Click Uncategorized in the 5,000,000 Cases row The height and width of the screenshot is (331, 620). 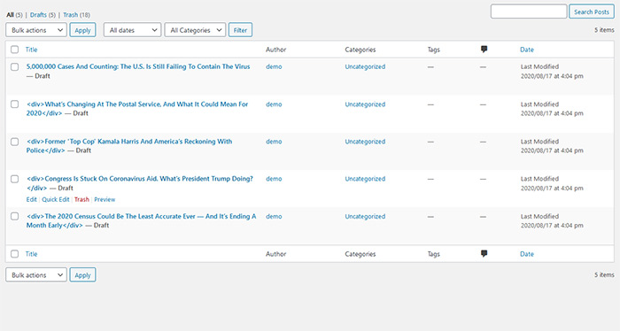pos(365,66)
